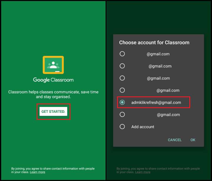
Task: Choose the fourth @gmail.com account radio button
Action: point(122,90)
